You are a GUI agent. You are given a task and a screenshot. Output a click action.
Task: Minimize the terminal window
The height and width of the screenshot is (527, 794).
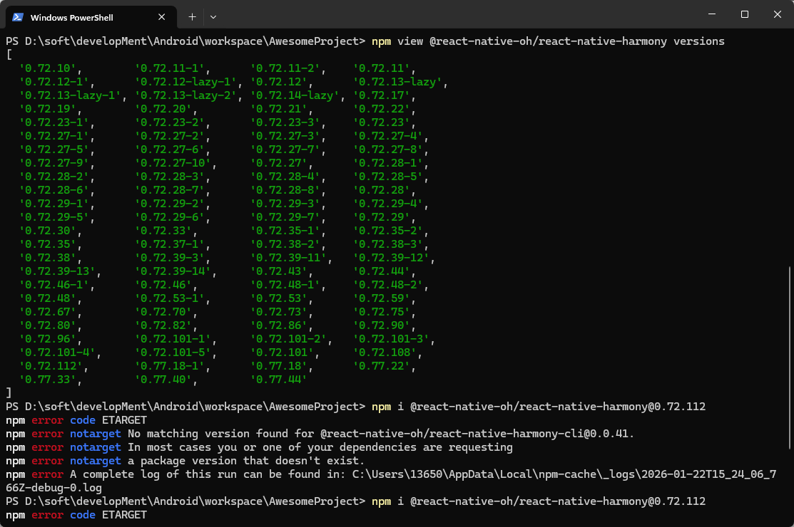pos(711,14)
